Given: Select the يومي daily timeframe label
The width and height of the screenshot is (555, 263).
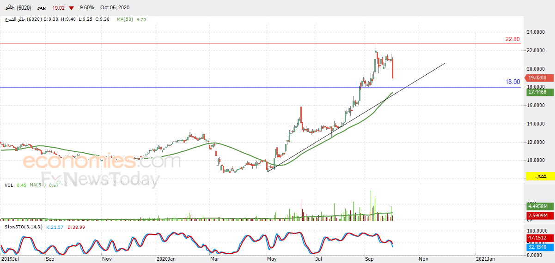Looking at the screenshot, I should tap(42, 8).
